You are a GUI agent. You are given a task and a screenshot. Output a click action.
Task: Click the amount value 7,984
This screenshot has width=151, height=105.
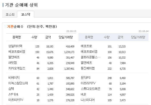[123, 63]
